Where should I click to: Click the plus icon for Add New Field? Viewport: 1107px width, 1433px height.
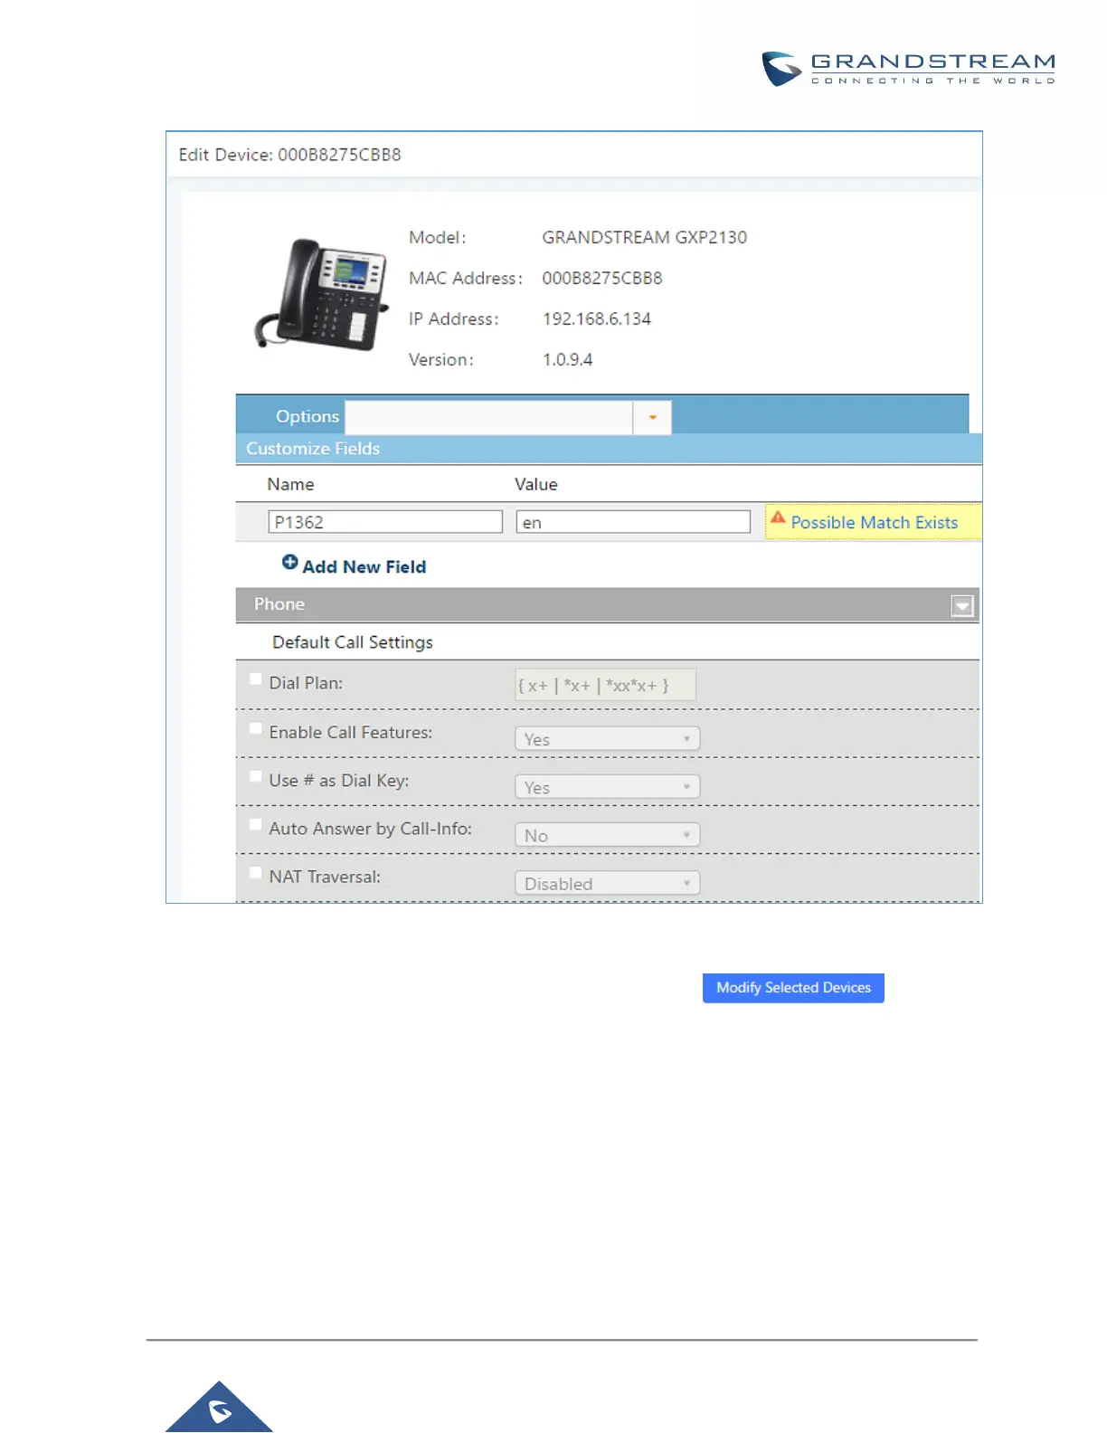289,562
